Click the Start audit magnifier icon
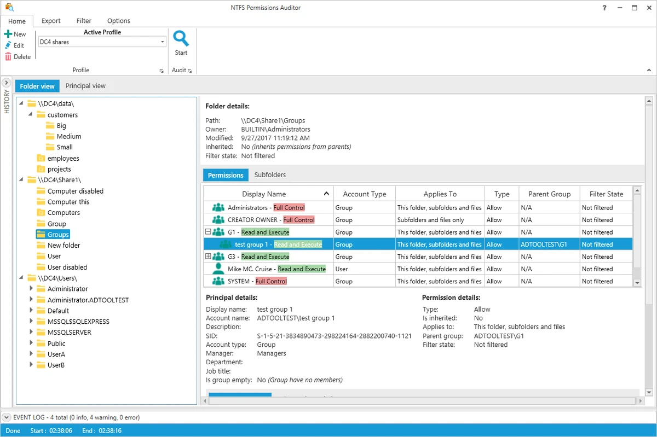This screenshot has height=437, width=657. click(x=181, y=38)
